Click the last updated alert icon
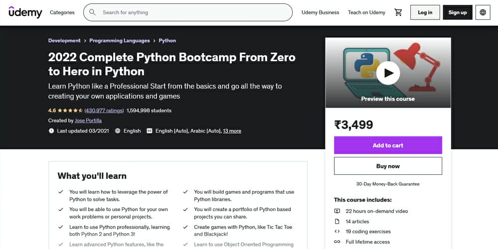 pyautogui.click(x=51, y=131)
